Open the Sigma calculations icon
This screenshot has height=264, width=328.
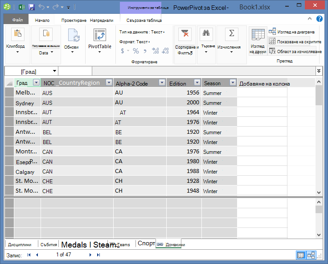(232, 34)
